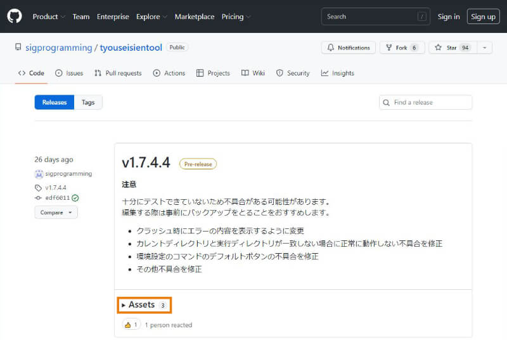Expand the Explore dropdown
The width and height of the screenshot is (507, 340).
(x=151, y=16)
